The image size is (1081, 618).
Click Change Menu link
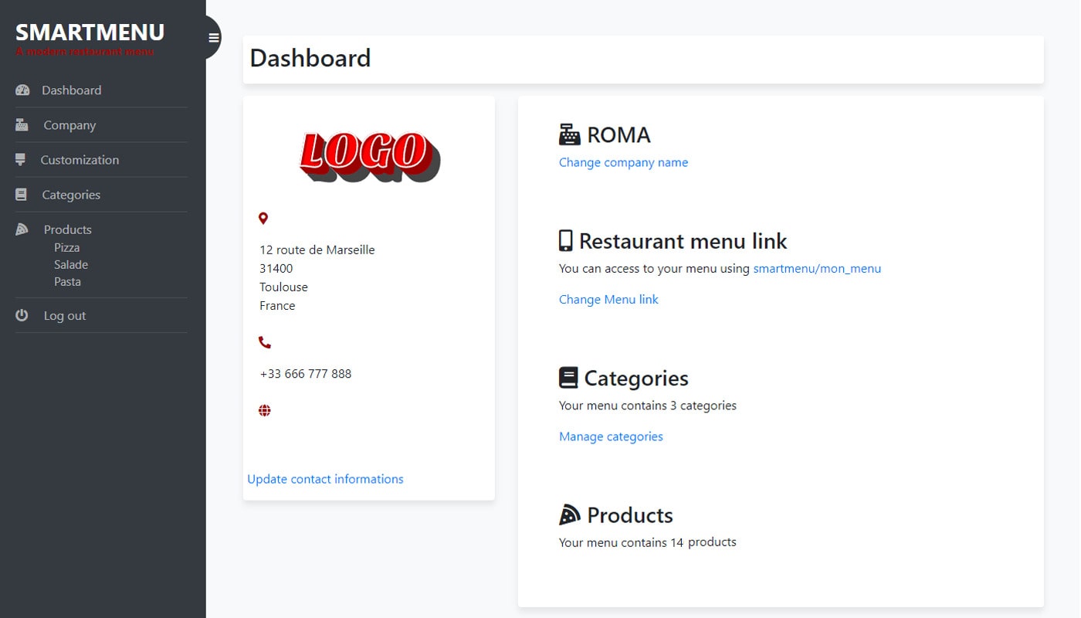608,299
